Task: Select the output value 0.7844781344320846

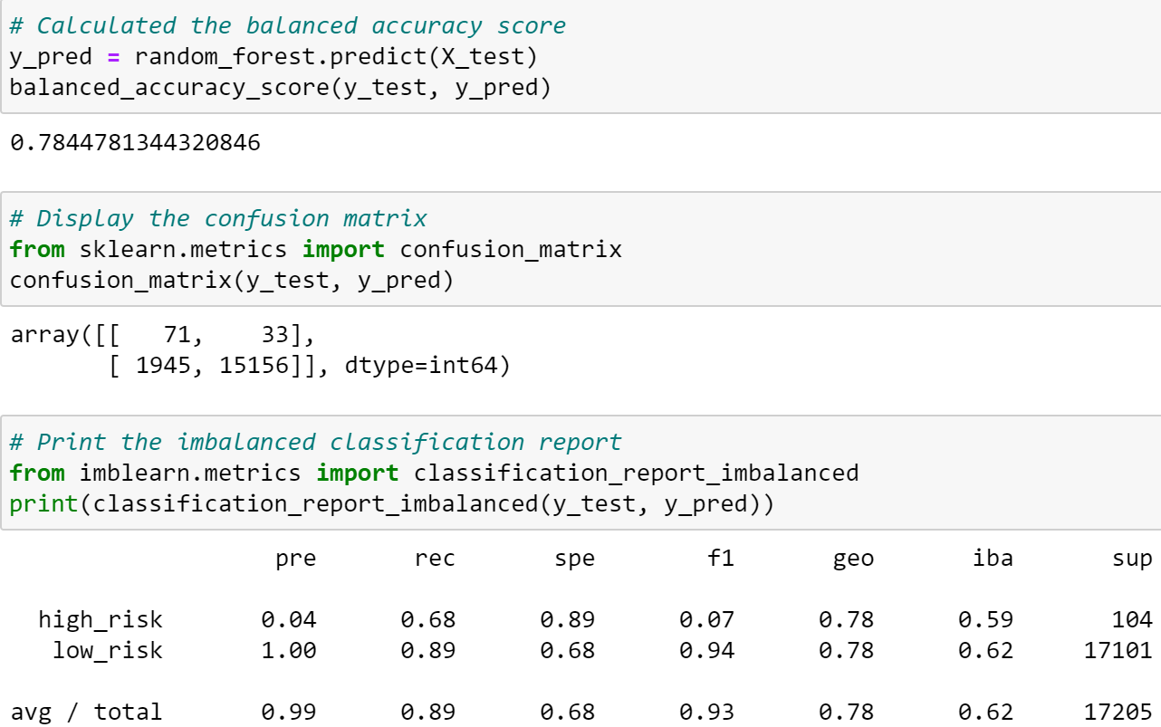Action: click(x=135, y=143)
